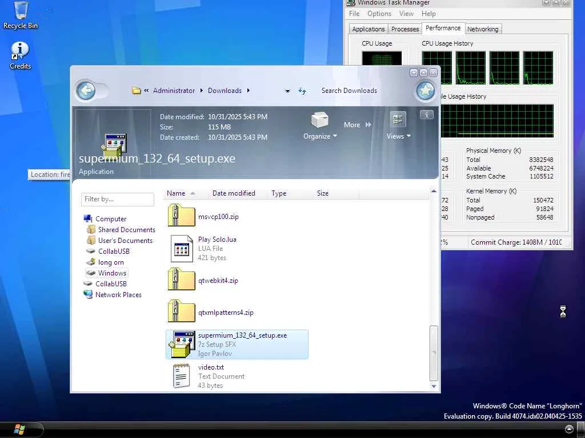This screenshot has width=585, height=438.
Task: Open the Views dropdown menu
Action: point(408,136)
